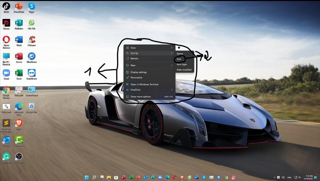
Task: Select the Microsoft Edge desktop icon
Action: [19, 109]
